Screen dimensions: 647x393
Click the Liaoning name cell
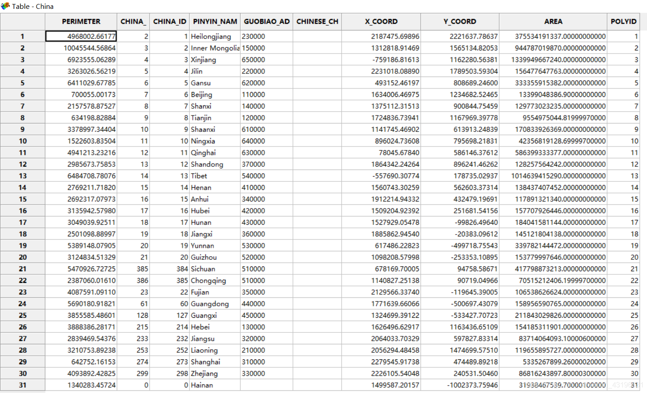point(215,350)
